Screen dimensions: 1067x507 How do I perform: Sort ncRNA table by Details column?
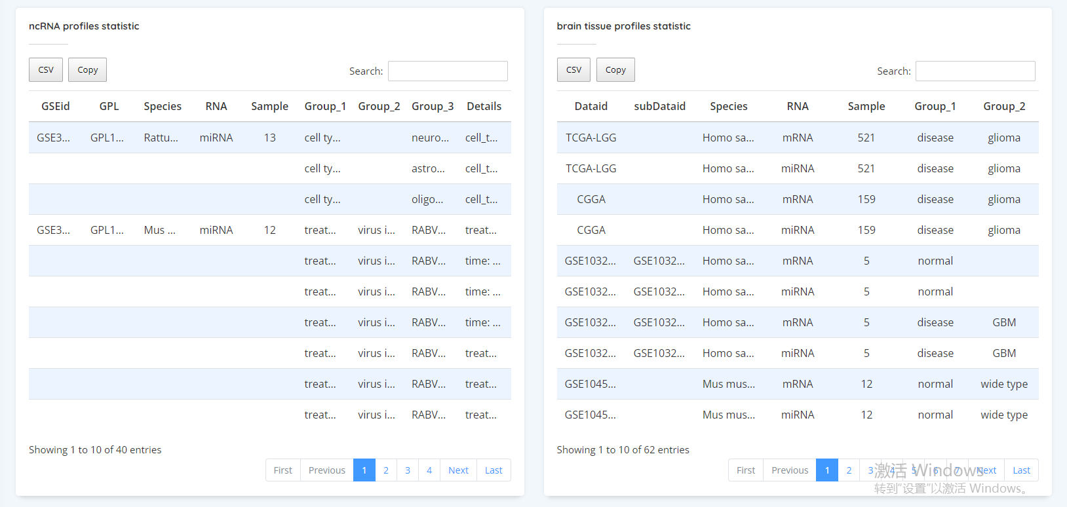(x=484, y=106)
